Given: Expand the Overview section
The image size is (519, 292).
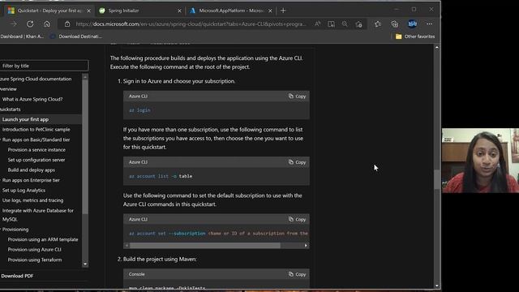Looking at the screenshot, I should point(8,89).
